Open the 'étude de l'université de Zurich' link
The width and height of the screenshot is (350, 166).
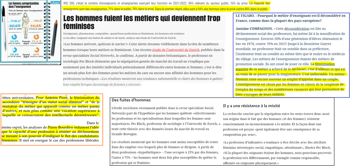pos(175,49)
